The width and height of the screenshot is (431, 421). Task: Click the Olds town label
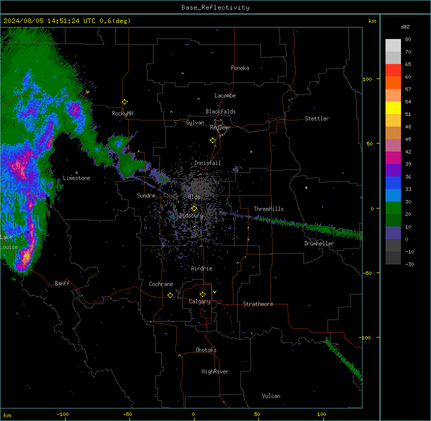click(x=194, y=197)
